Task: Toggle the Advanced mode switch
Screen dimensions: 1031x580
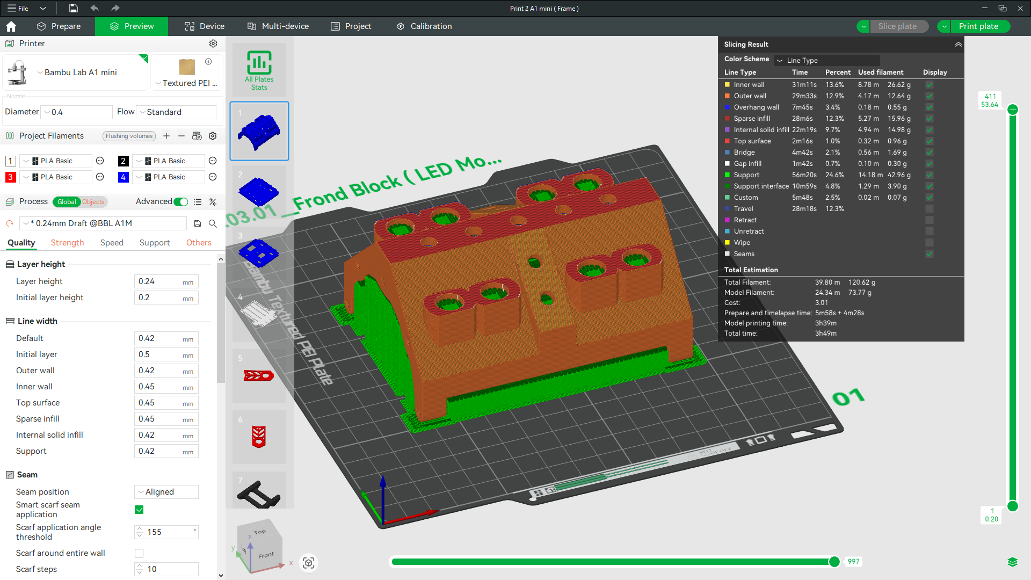Action: point(181,202)
